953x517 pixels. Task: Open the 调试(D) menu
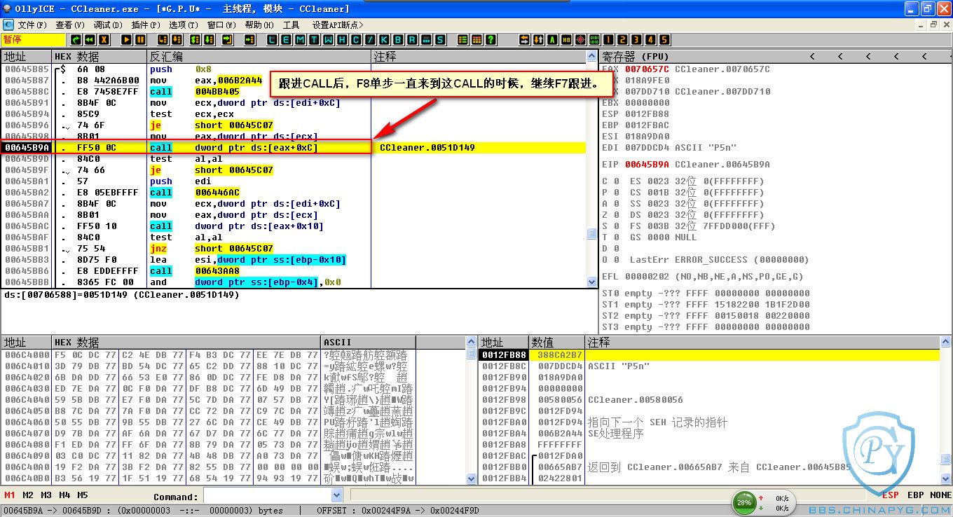107,25
